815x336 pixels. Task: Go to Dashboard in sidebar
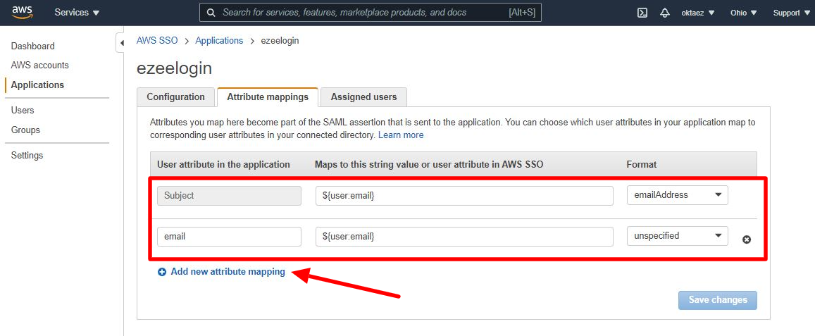tap(32, 46)
